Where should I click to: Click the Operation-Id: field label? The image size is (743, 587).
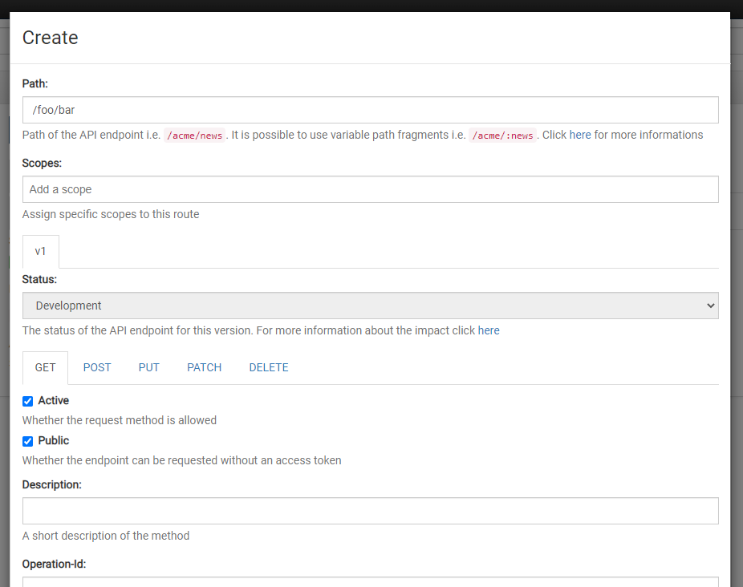pyautogui.click(x=54, y=565)
